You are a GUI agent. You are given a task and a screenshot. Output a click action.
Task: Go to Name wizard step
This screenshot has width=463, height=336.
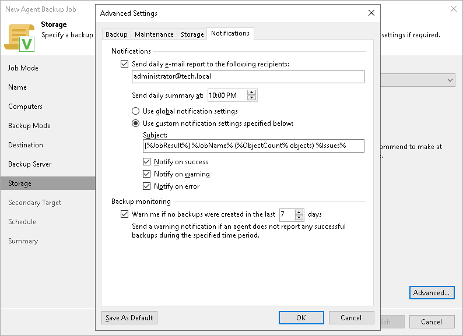(17, 87)
